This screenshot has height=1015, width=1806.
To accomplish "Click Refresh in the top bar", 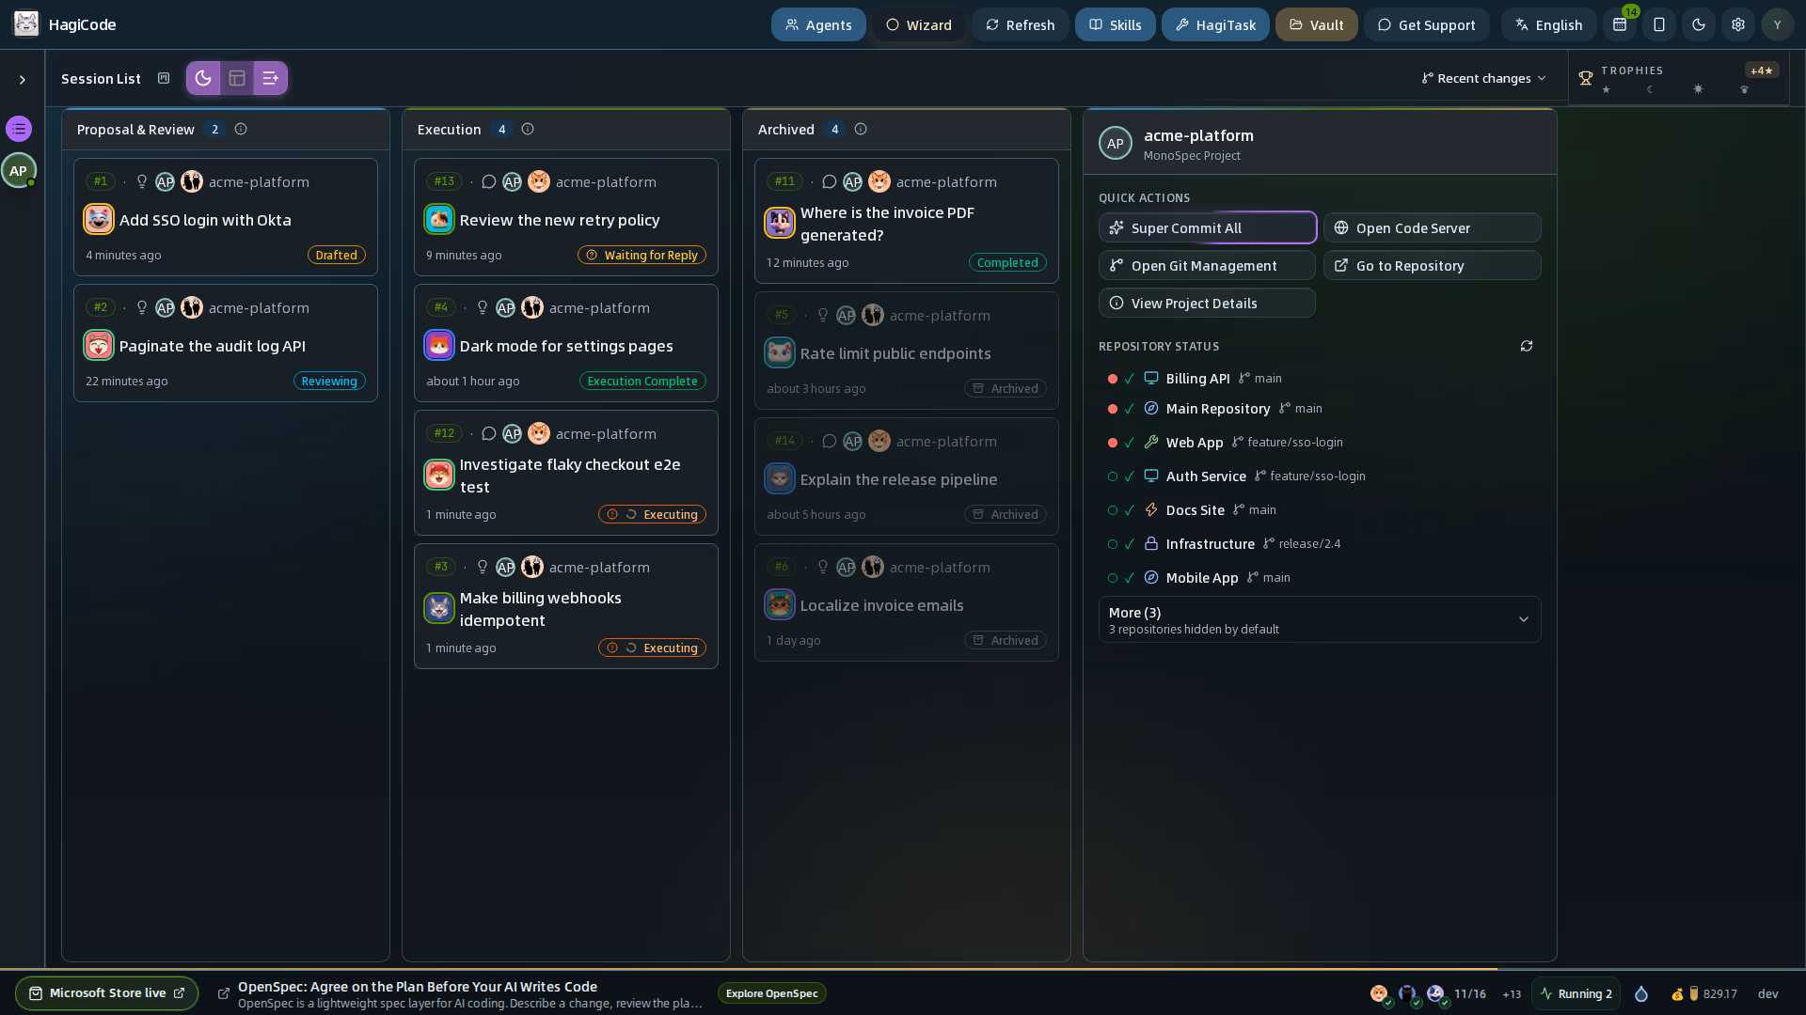I will (1020, 24).
